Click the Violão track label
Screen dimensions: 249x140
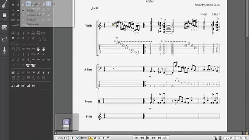(x=89, y=26)
